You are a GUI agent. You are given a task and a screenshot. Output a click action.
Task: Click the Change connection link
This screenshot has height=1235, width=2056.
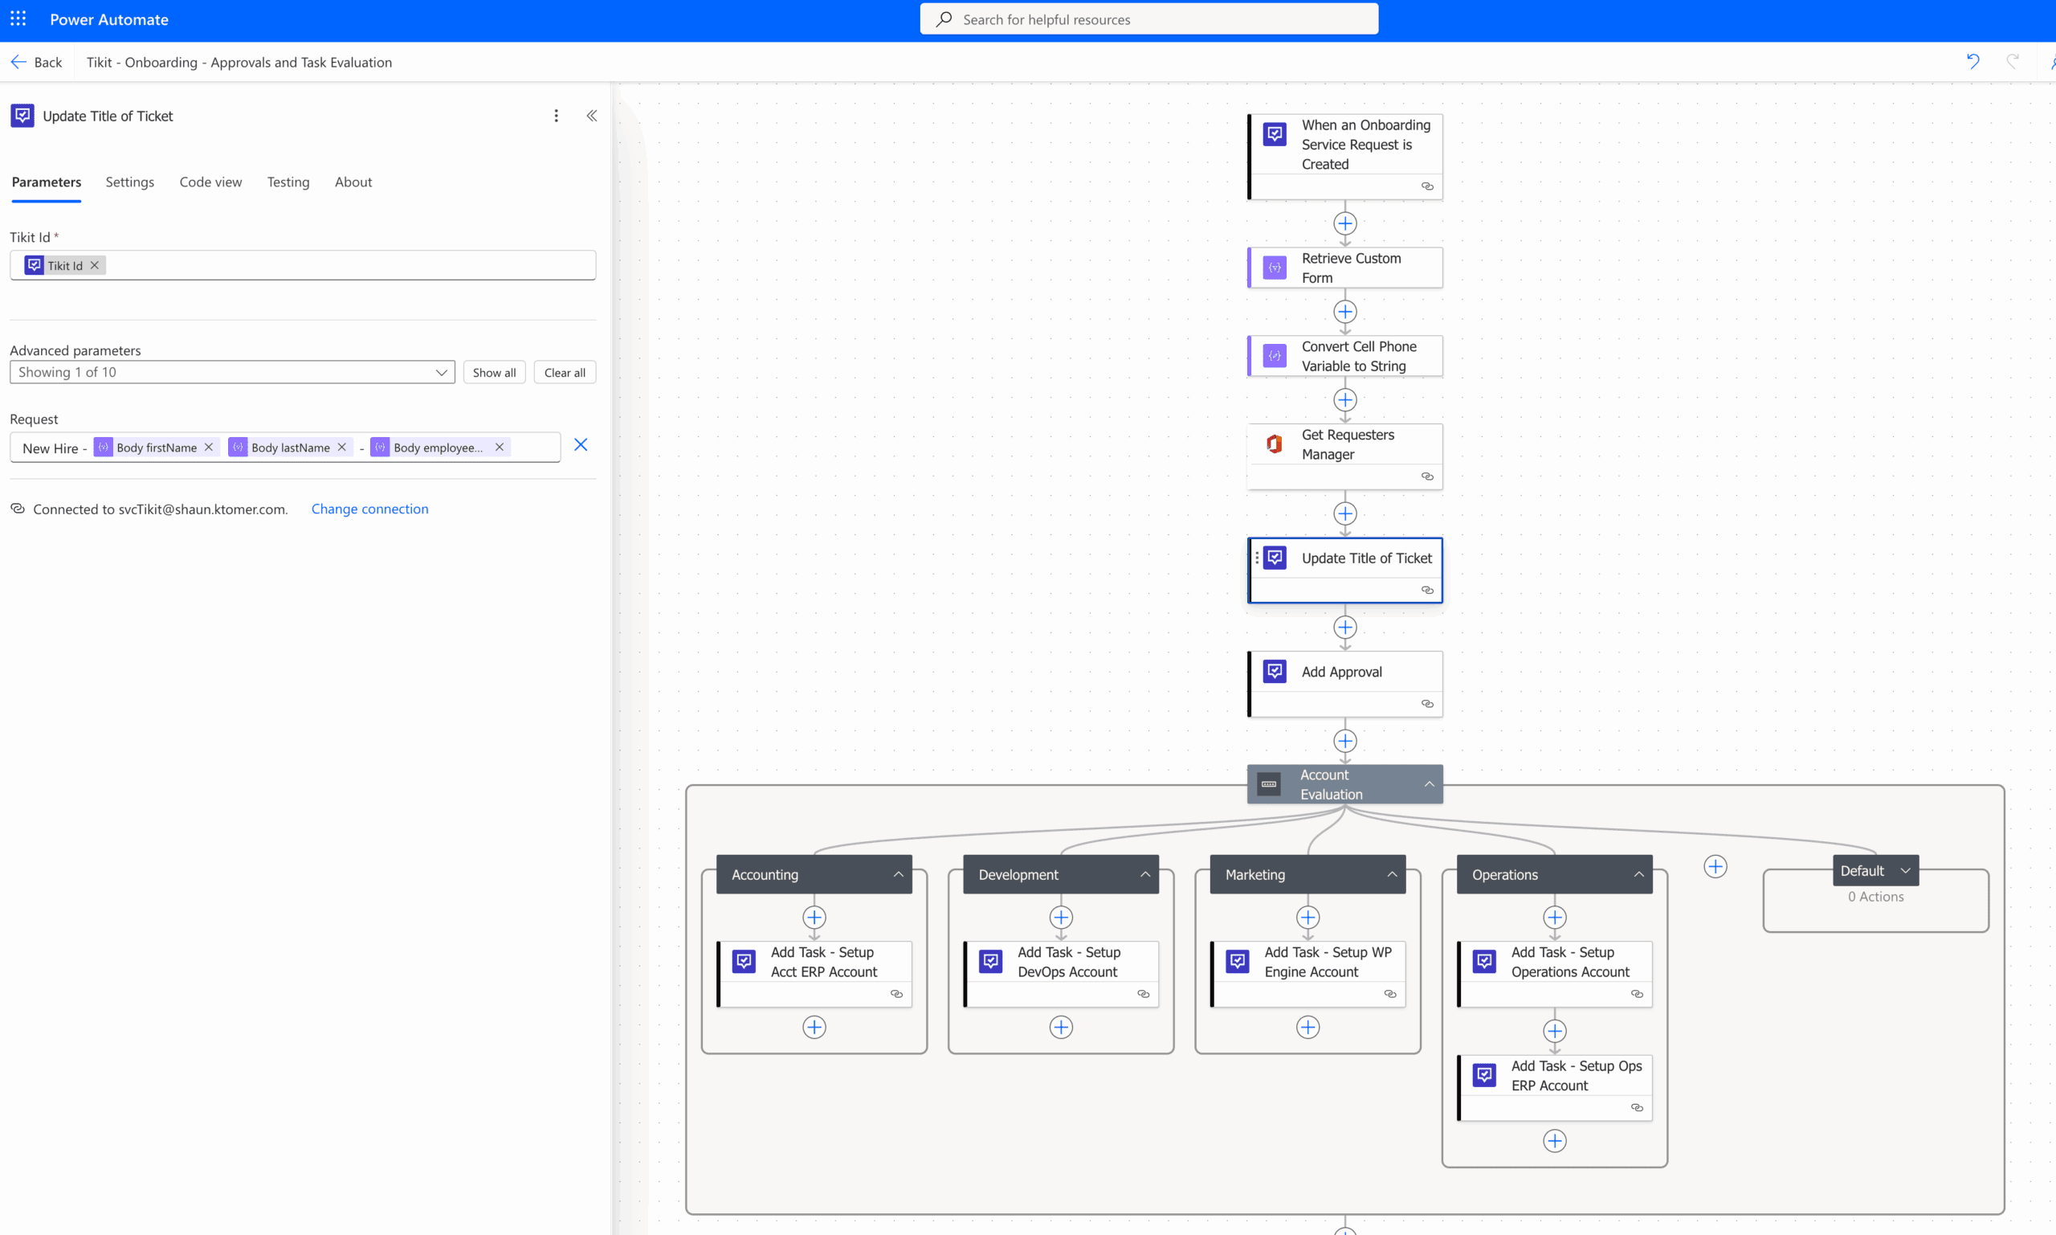tap(369, 509)
